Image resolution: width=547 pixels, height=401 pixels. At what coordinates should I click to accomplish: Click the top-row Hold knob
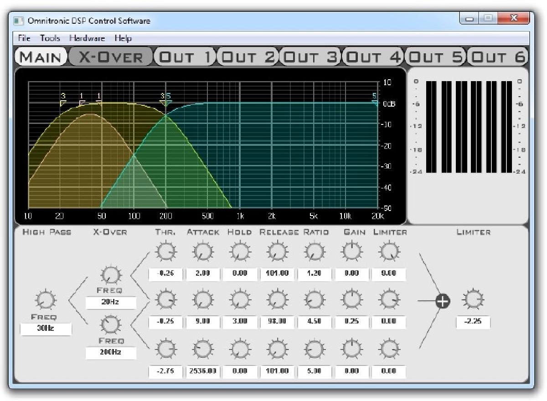pos(240,252)
